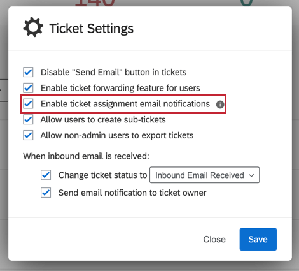
Task: Click the "Enable ticket forwarding feature for users" label
Action: click(120, 88)
